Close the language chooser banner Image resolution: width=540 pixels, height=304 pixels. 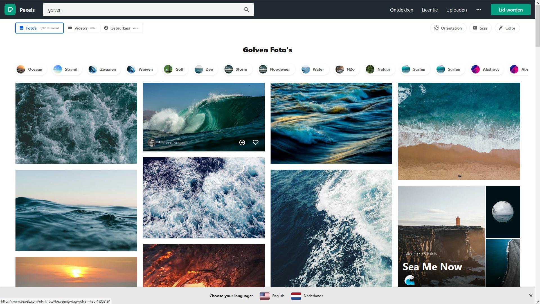(x=531, y=296)
